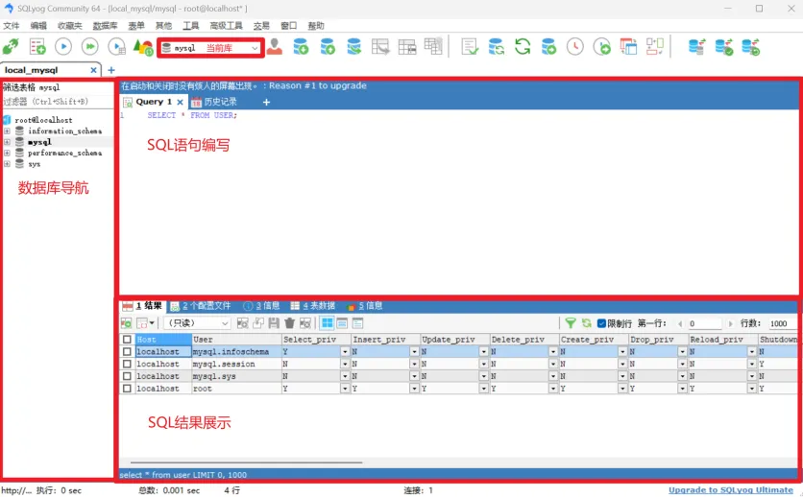Check the row checkbox for root user

point(127,389)
